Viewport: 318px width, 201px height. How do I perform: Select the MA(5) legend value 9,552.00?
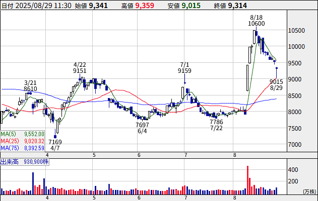pyautogui.click(x=34, y=134)
